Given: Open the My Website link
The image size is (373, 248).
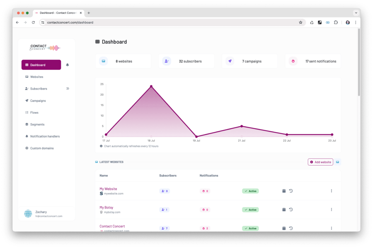Looking at the screenshot, I should (109, 189).
